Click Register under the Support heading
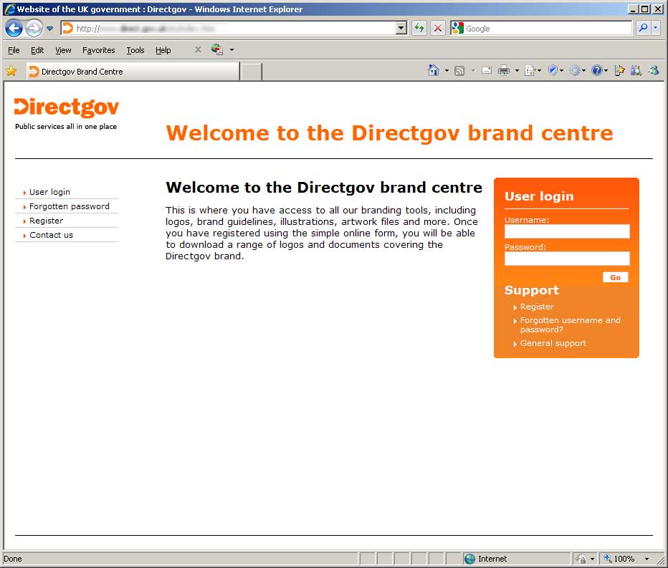Image resolution: width=668 pixels, height=568 pixels. click(x=537, y=307)
